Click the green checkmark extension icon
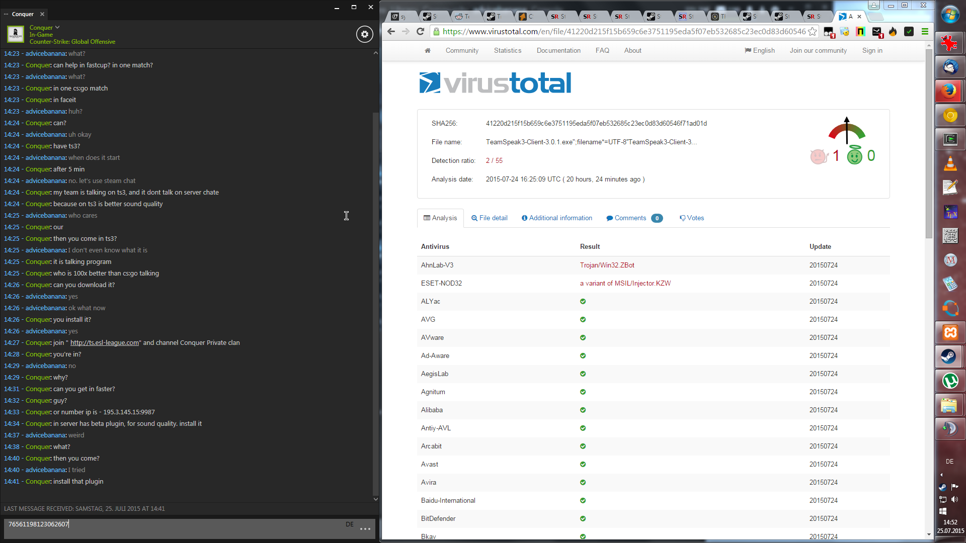 point(909,32)
